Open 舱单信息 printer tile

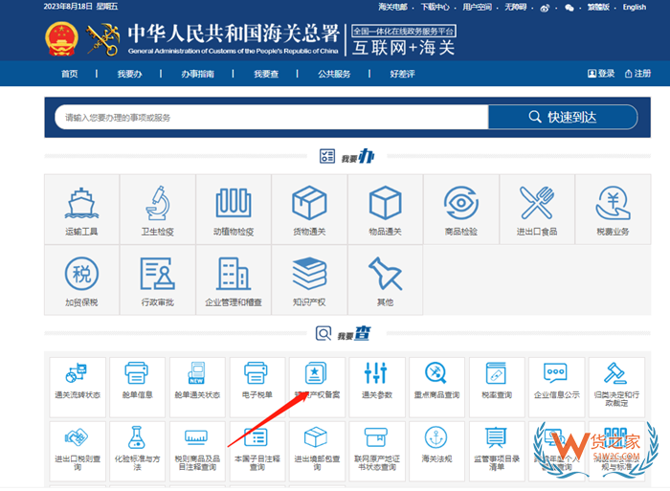tap(137, 388)
